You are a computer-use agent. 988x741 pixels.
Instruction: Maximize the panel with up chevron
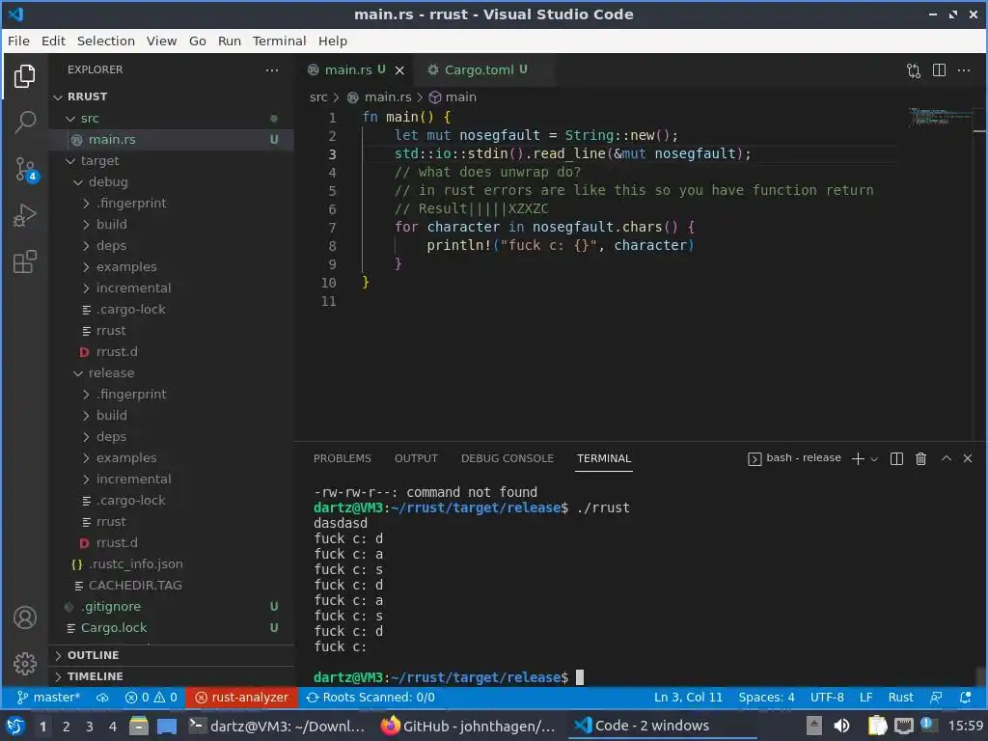947,458
